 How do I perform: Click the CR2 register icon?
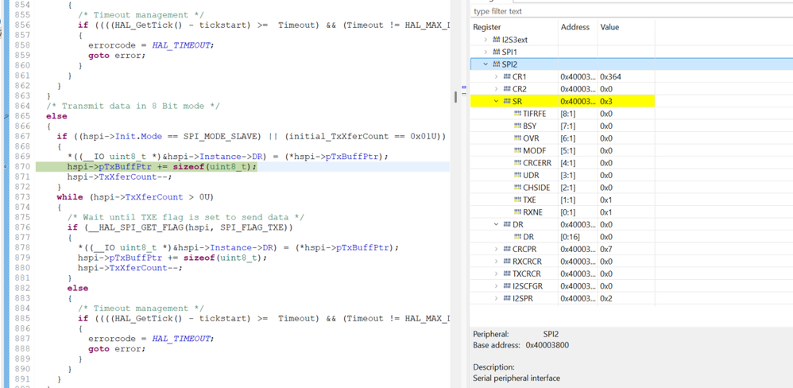click(507, 89)
